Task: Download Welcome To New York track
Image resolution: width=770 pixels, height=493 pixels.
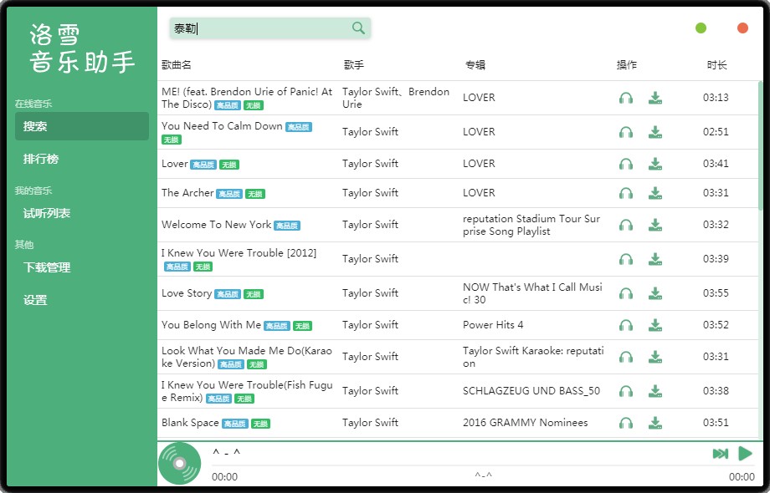Action: (x=654, y=225)
